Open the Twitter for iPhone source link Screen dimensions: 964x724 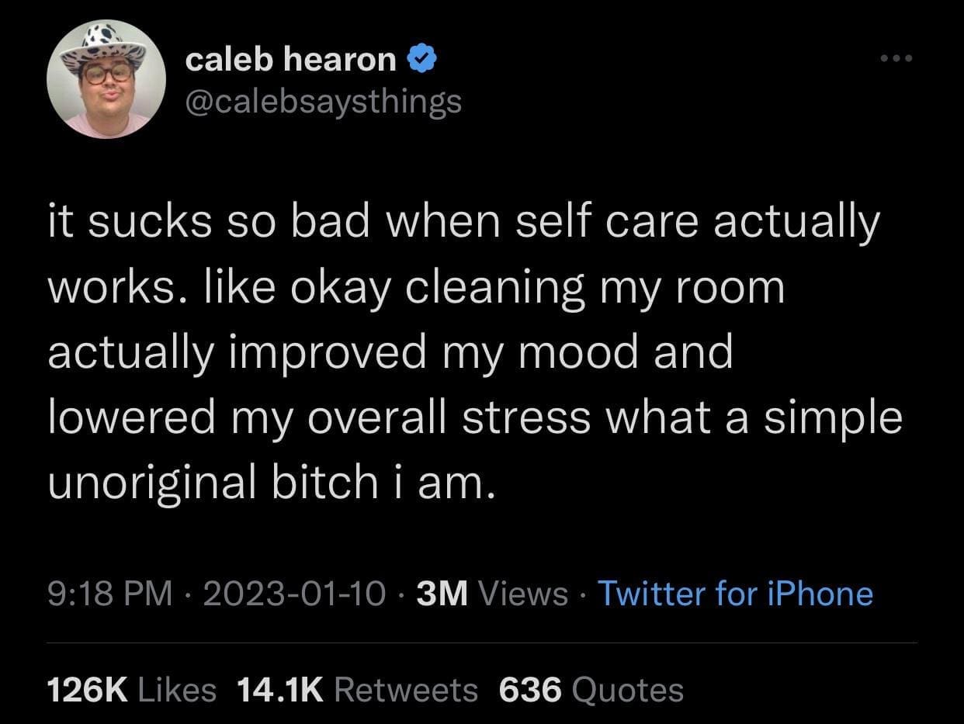pos(735,594)
